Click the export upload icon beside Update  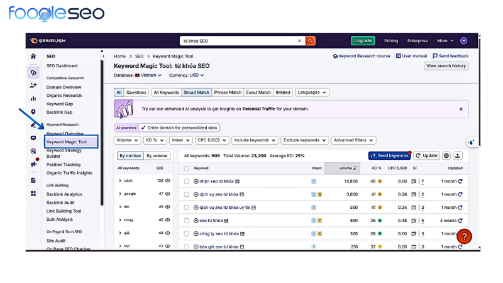[x=458, y=155]
